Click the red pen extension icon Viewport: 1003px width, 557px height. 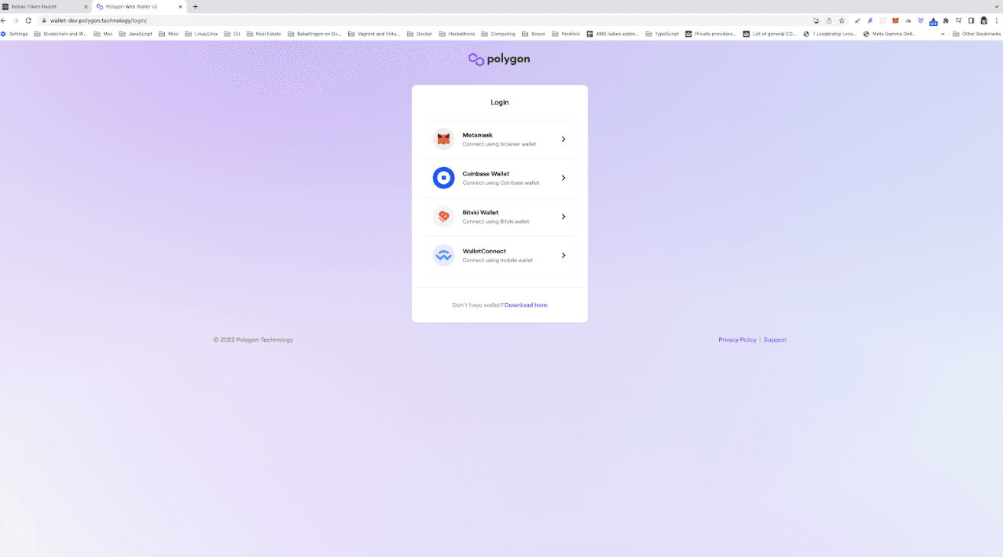[857, 21]
